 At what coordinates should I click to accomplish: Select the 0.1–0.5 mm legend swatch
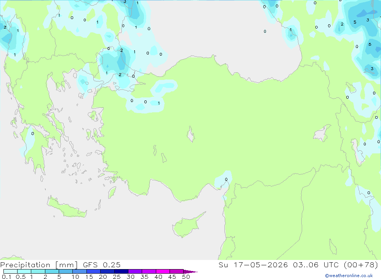click(x=10, y=271)
